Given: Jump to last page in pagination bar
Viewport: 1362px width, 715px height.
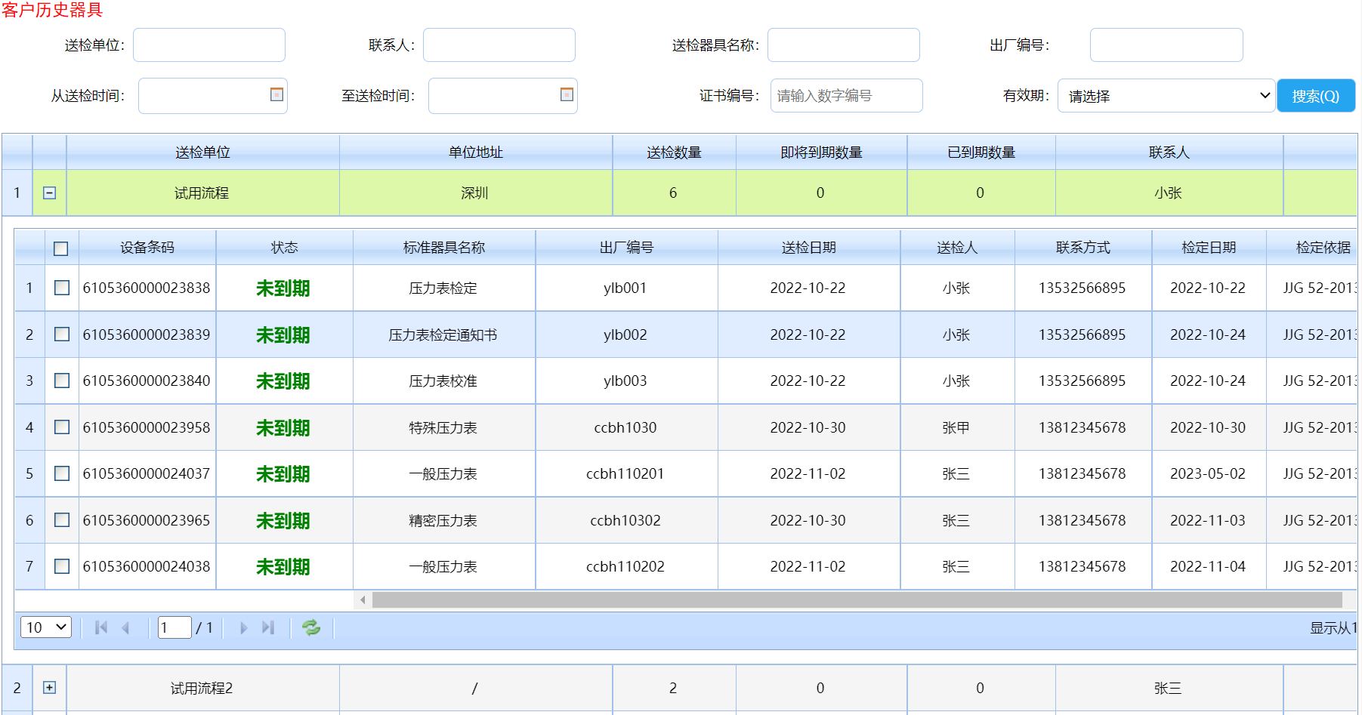Looking at the screenshot, I should pyautogui.click(x=267, y=627).
